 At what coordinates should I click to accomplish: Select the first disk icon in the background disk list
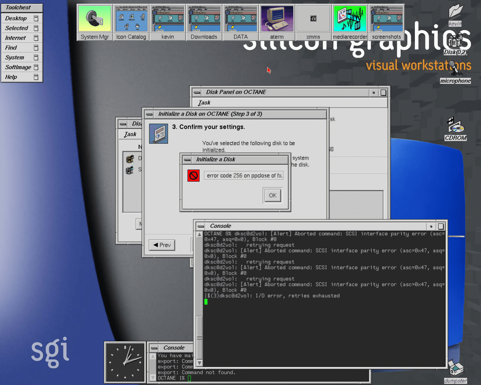click(x=130, y=159)
